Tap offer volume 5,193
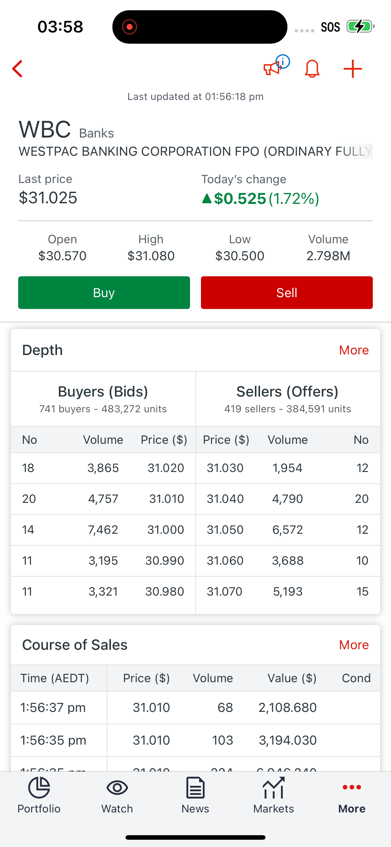 (288, 592)
